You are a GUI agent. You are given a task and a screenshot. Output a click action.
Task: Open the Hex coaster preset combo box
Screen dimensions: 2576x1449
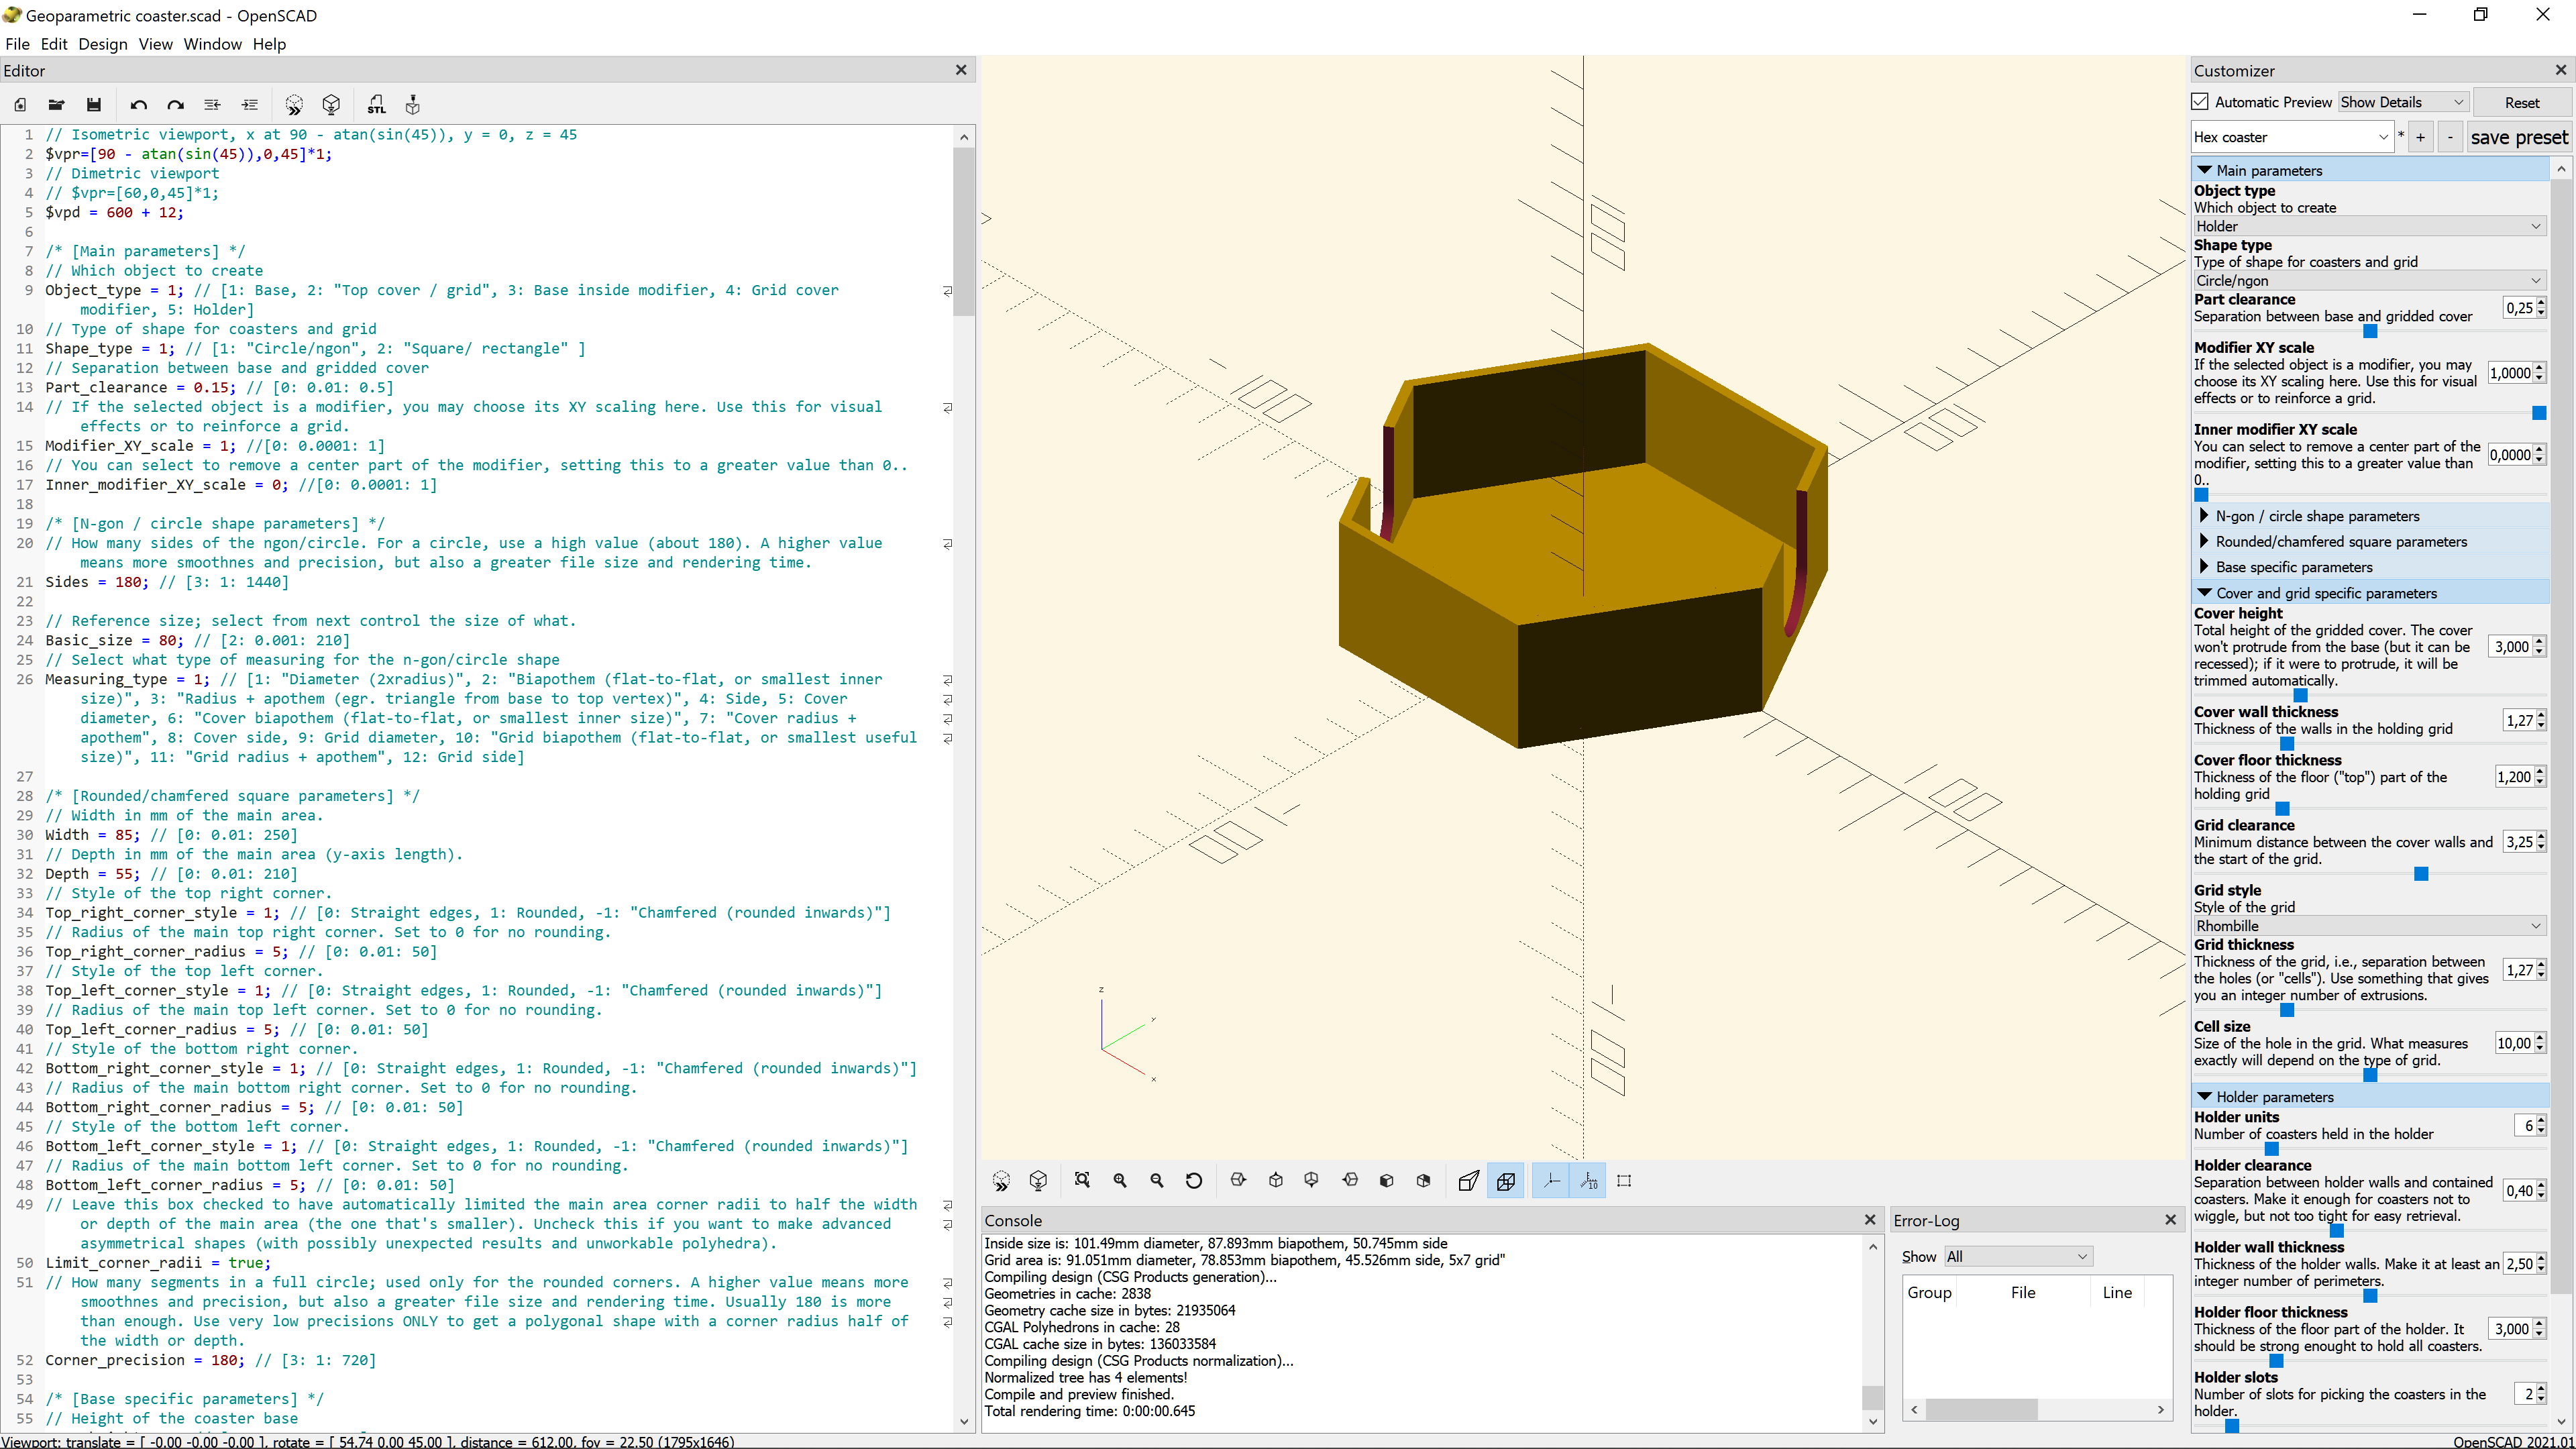coord(2292,137)
